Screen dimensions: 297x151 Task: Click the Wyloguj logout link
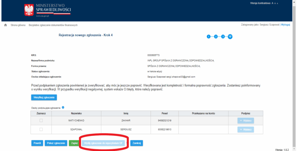[285, 25]
